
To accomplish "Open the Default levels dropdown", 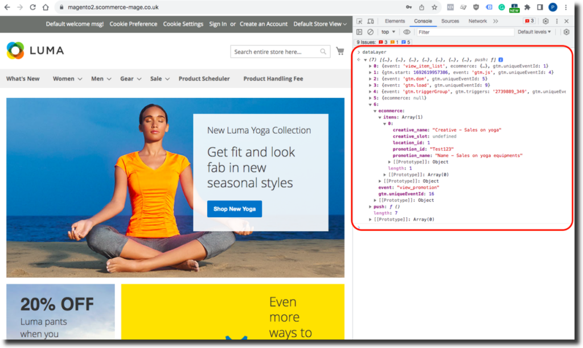I will pyautogui.click(x=534, y=32).
